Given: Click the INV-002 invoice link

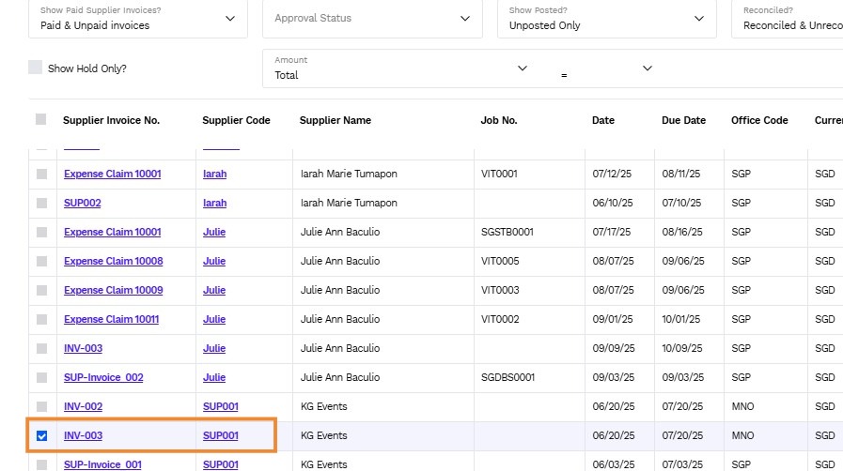Looking at the screenshot, I should (83, 406).
